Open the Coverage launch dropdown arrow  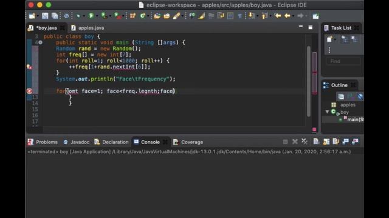pyautogui.click(x=110, y=16)
